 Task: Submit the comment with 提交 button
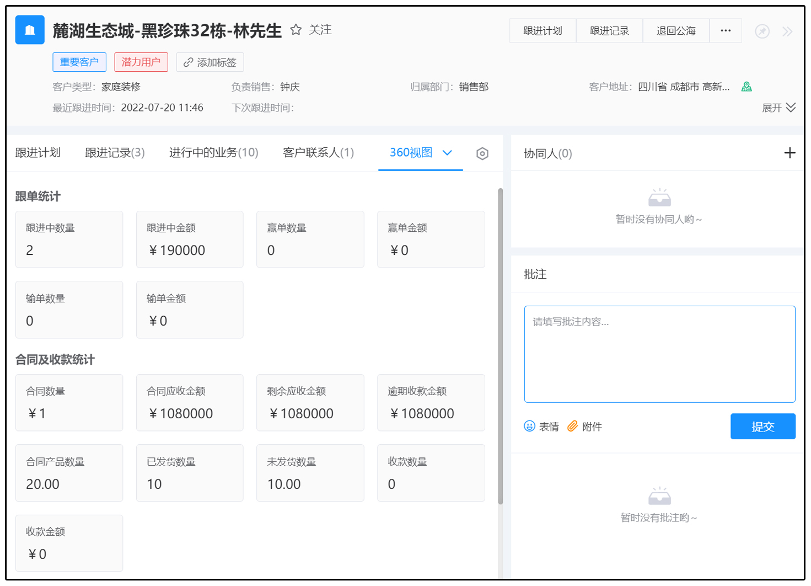(x=762, y=426)
